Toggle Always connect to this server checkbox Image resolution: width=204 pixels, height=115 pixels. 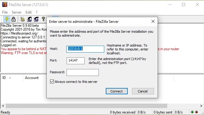tap(52, 82)
